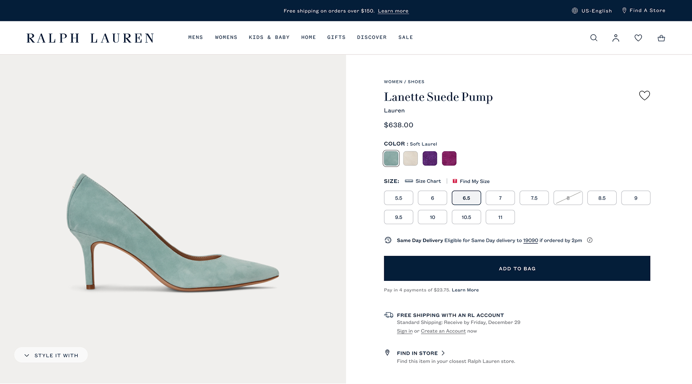Click the suede pump product image
This screenshot has width=692, height=384.
[x=173, y=232]
